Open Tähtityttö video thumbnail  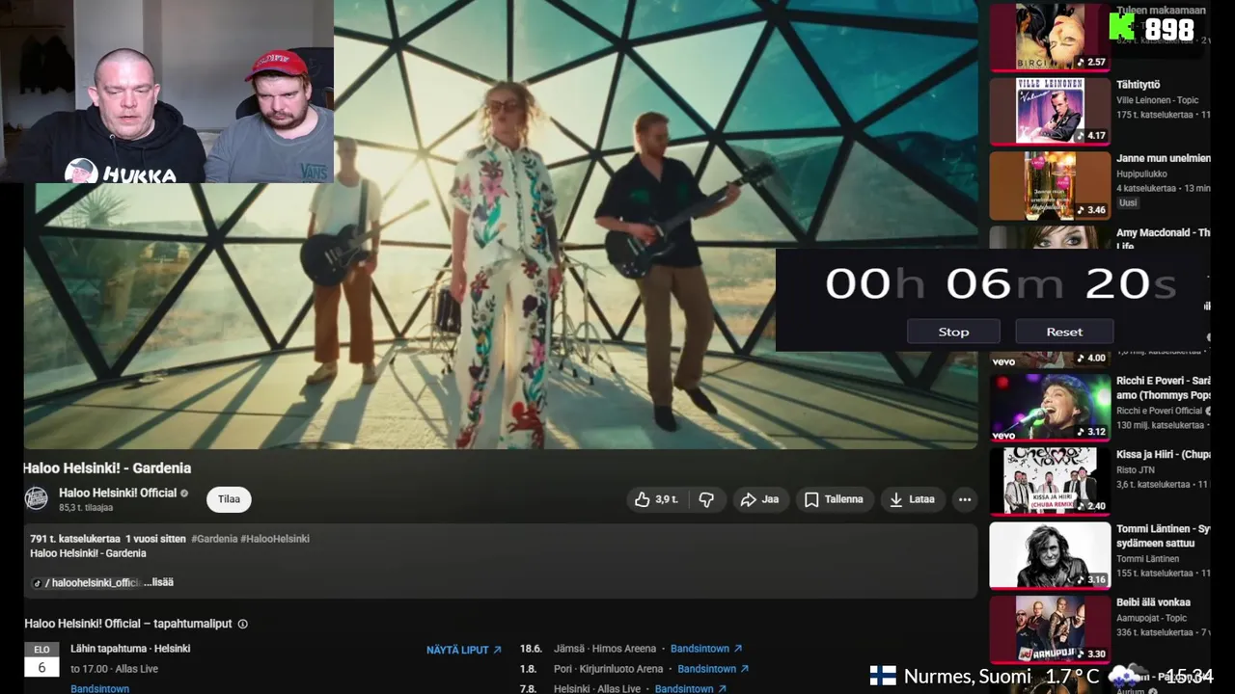tap(1050, 111)
